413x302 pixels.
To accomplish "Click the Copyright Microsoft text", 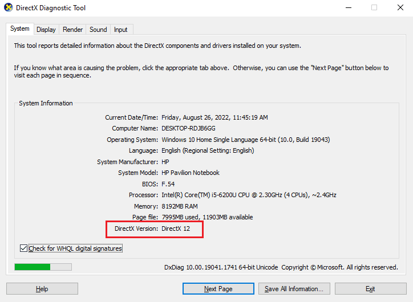I will coord(340,267).
